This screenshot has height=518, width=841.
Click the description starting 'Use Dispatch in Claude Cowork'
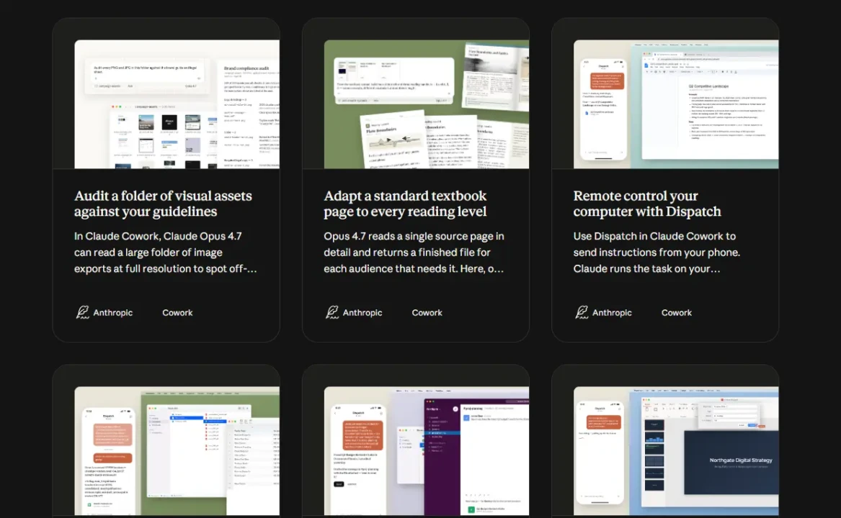[657, 253]
